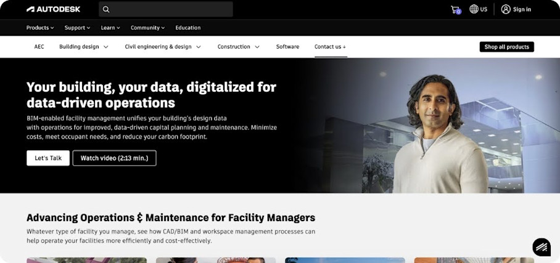Select the AEC tab
Image resolution: width=560 pixels, height=263 pixels.
pyautogui.click(x=39, y=47)
